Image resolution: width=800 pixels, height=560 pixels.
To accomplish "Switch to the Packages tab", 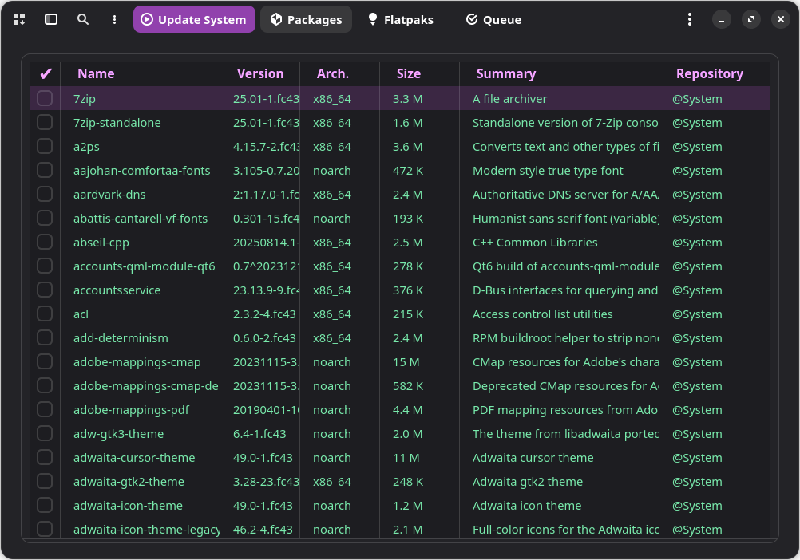I will (306, 19).
